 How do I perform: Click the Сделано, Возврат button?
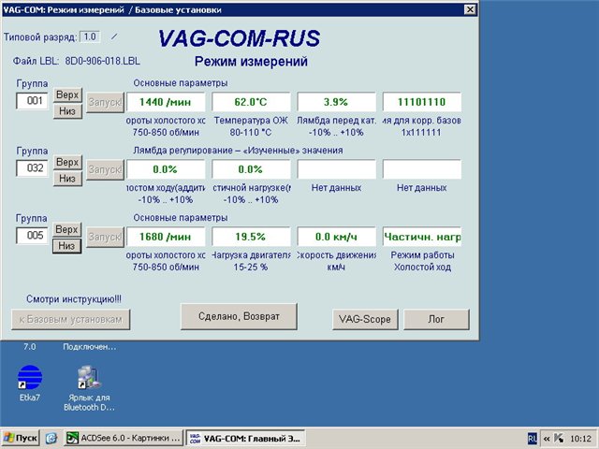coord(239,316)
